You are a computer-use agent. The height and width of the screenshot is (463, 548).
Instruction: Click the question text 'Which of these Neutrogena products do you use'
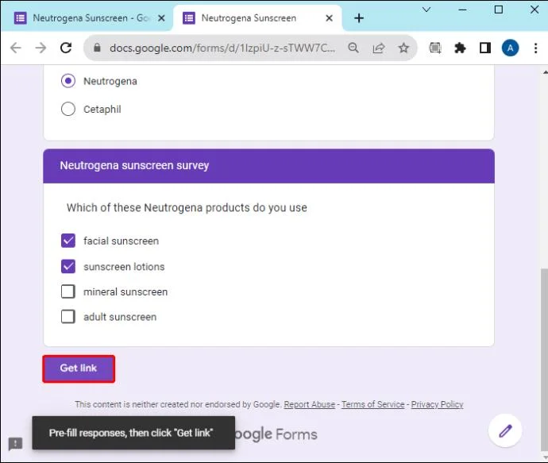pos(187,207)
